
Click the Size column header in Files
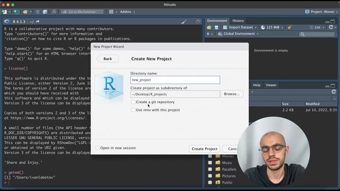click(285, 104)
